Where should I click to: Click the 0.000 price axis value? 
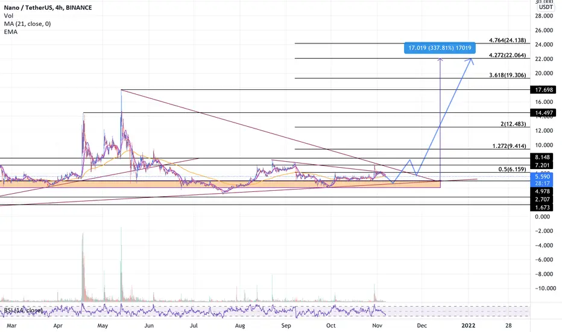pos(542,217)
